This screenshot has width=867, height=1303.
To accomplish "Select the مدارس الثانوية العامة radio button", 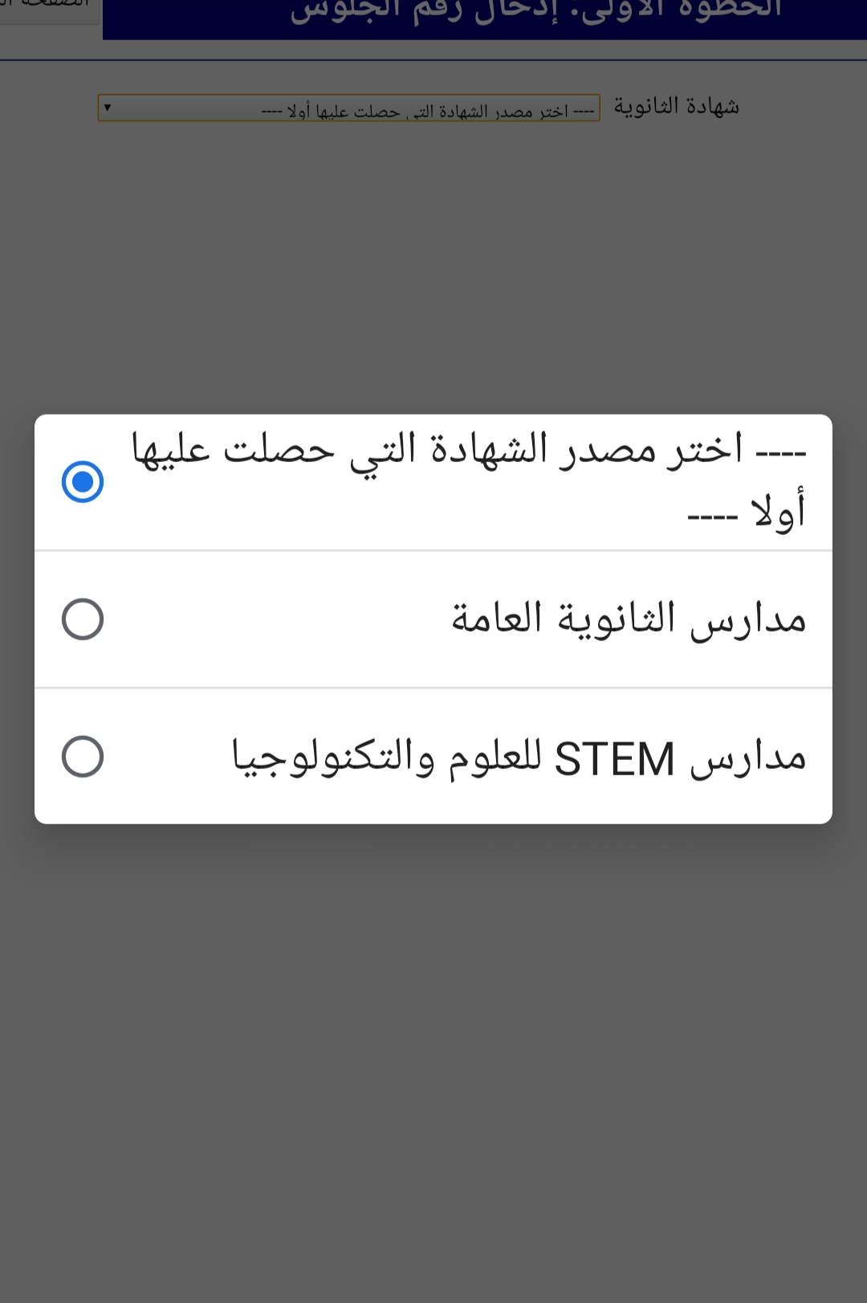I will pyautogui.click(x=83, y=619).
